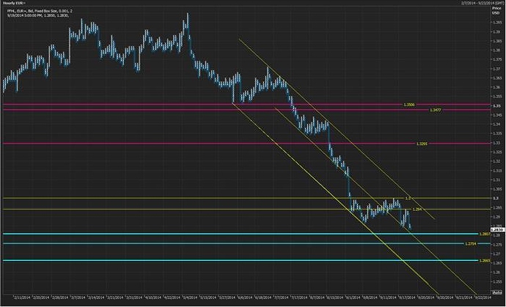Select the 1.3506 level label
This screenshot has width=506, height=307.
tap(409, 105)
